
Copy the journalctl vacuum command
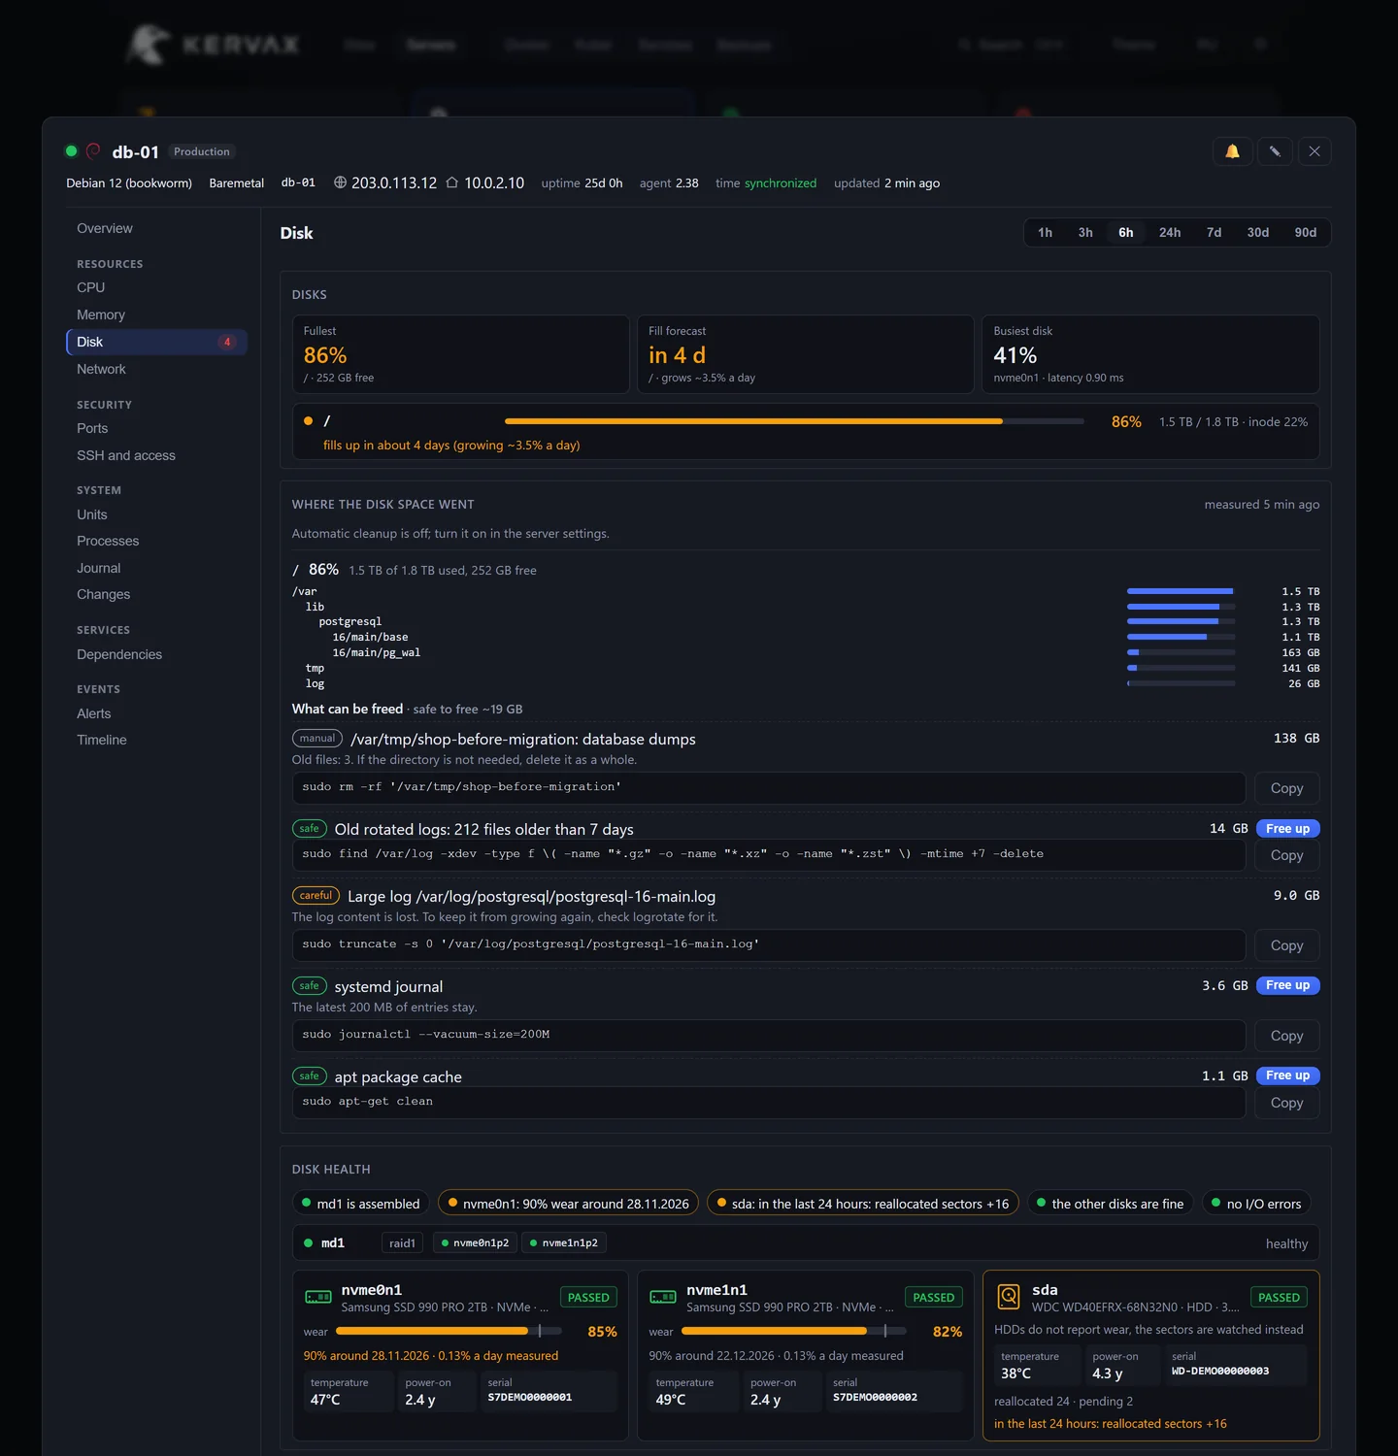pos(1286,1036)
